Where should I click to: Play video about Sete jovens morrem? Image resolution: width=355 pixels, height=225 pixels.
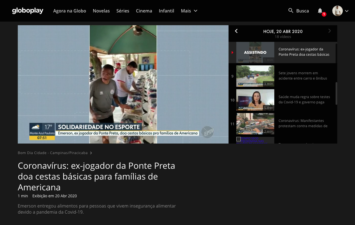tap(303, 76)
